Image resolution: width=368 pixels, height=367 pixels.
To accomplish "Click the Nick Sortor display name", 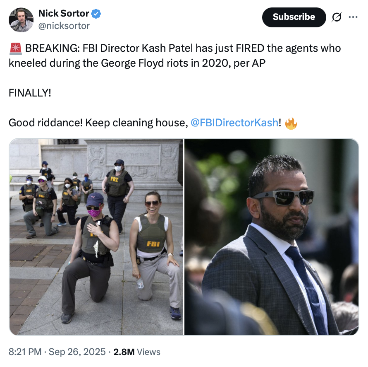I will point(64,14).
